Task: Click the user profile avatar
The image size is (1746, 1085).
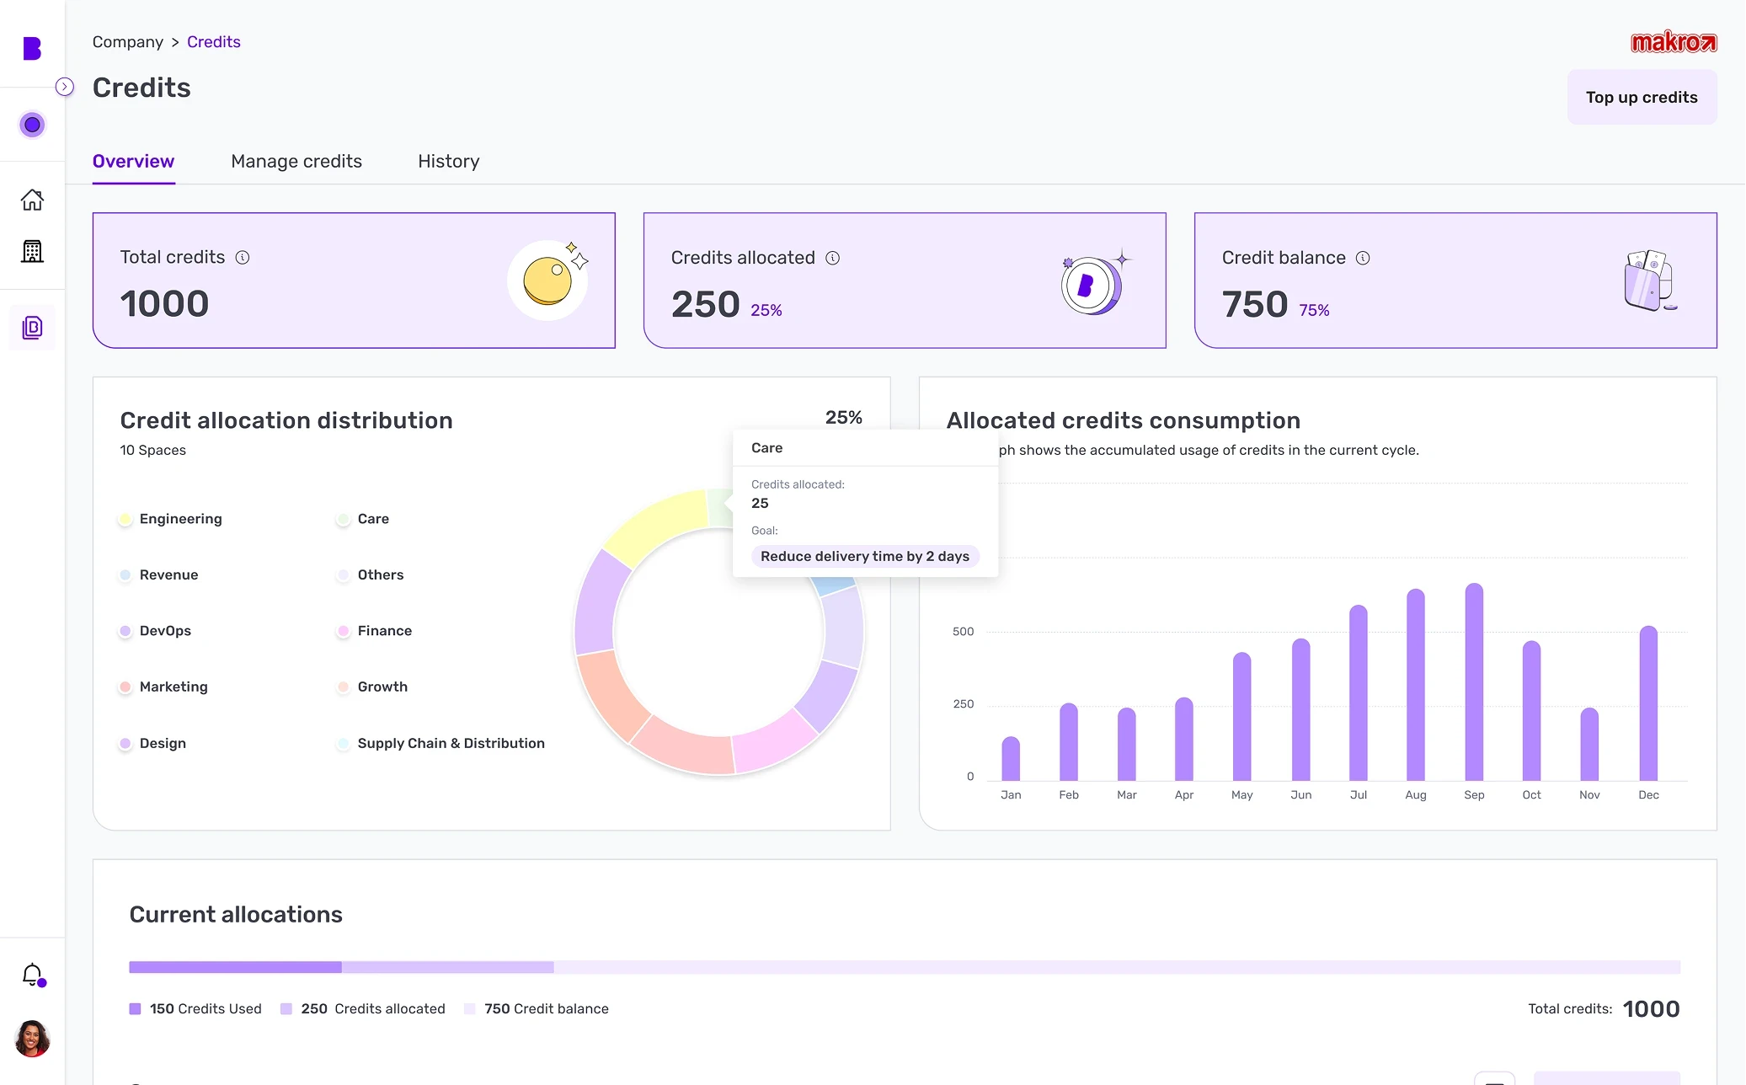Action: pyautogui.click(x=32, y=1038)
